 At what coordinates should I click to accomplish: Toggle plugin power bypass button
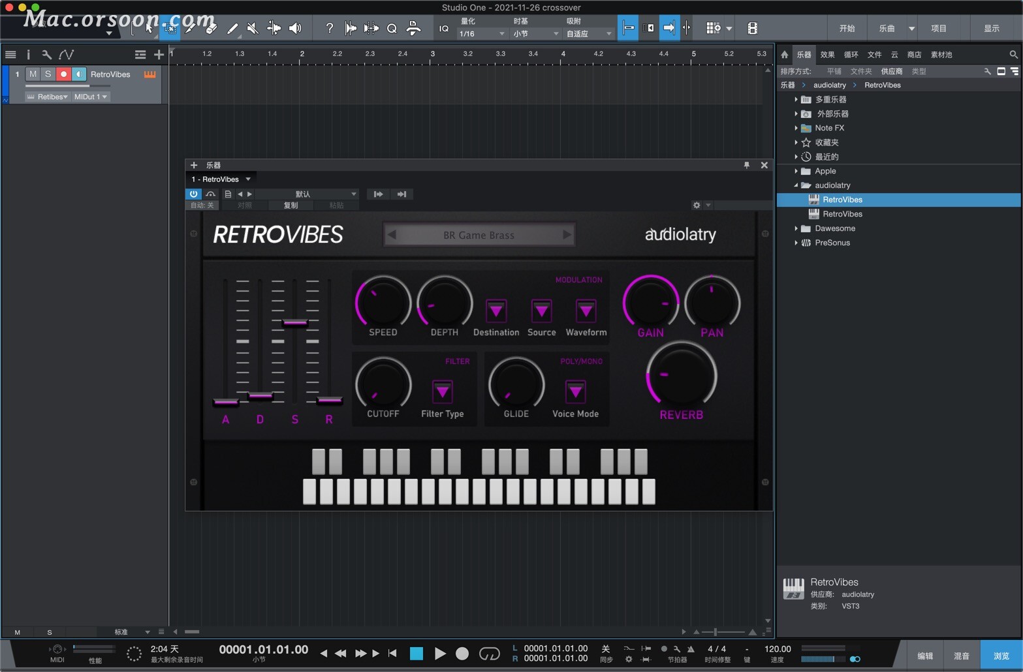194,194
